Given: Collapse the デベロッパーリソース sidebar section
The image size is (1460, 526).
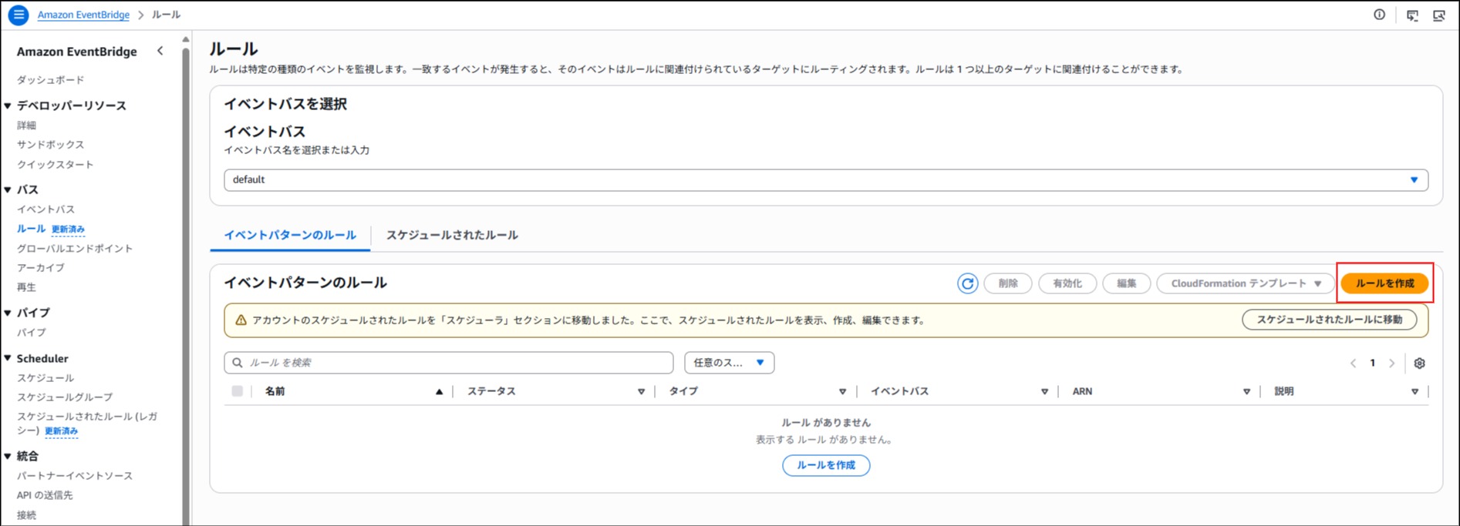Looking at the screenshot, I should tap(8, 106).
